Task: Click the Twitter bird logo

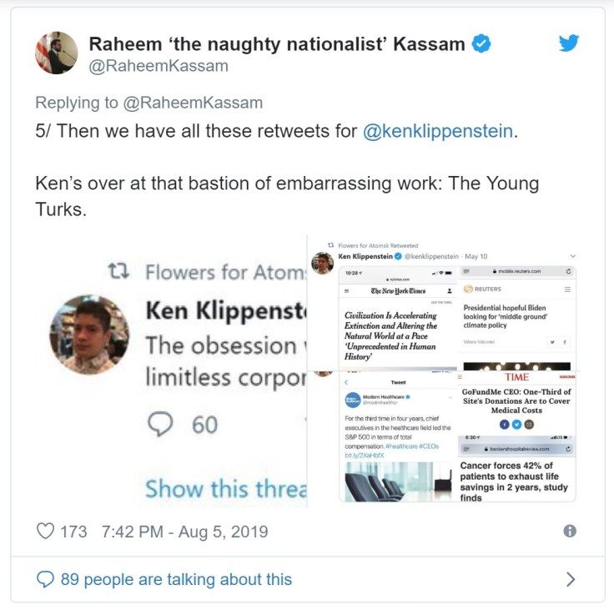Action: [x=569, y=43]
